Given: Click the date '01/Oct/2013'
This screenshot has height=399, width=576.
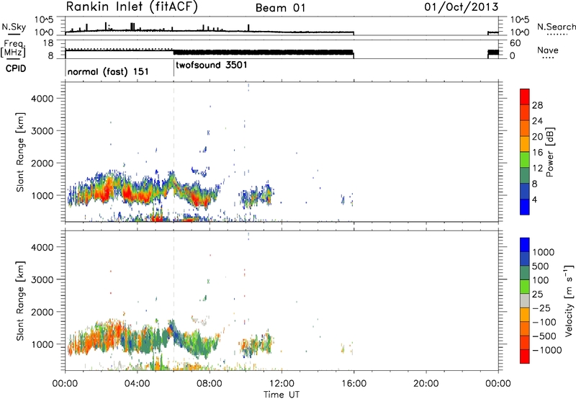Looking at the screenshot, I should point(462,7).
